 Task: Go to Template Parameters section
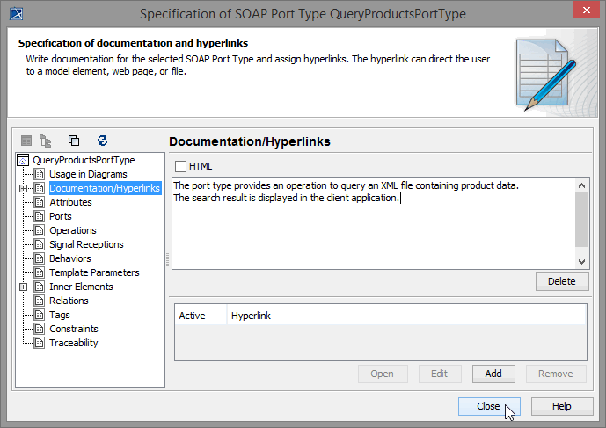(x=94, y=272)
